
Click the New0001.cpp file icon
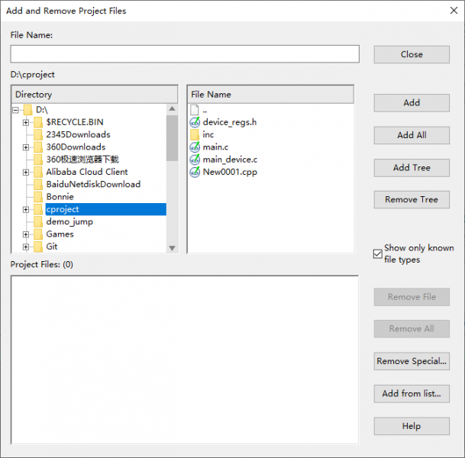[195, 172]
